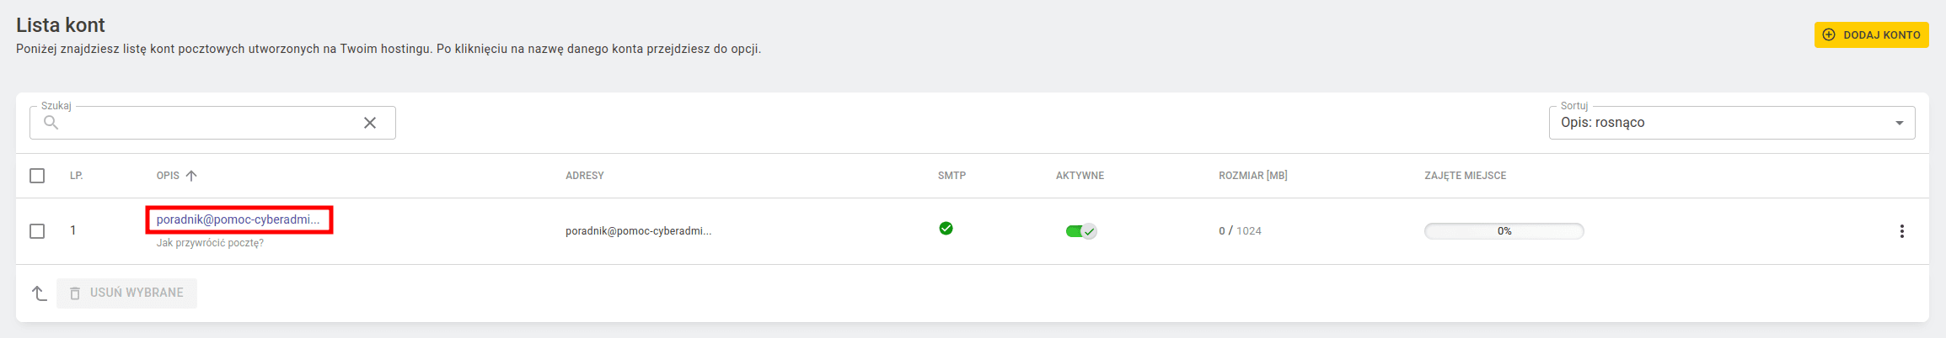Image resolution: width=1946 pixels, height=338 pixels.
Task: Check the checkbox for row 1
Action: pos(37,231)
